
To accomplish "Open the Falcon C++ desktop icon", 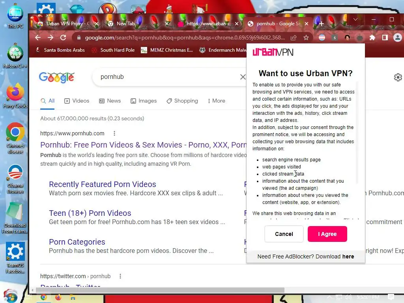I will coord(15,56).
